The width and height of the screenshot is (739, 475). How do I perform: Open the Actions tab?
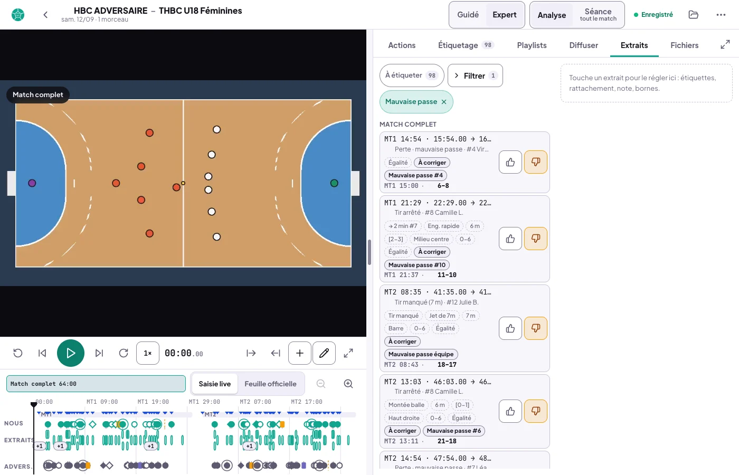click(x=402, y=45)
